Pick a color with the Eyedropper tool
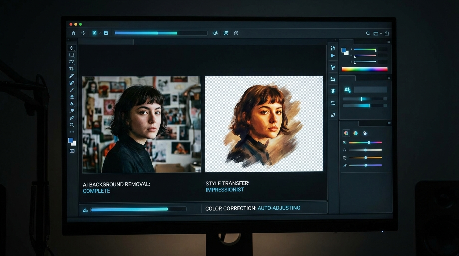This screenshot has height=256, width=459. point(72,76)
